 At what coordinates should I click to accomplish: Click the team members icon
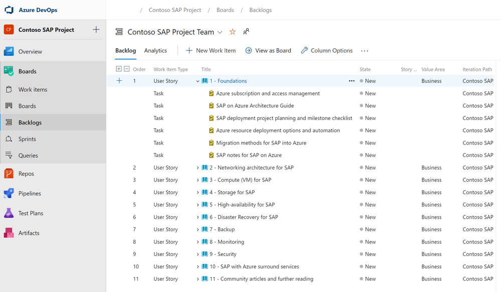click(246, 32)
